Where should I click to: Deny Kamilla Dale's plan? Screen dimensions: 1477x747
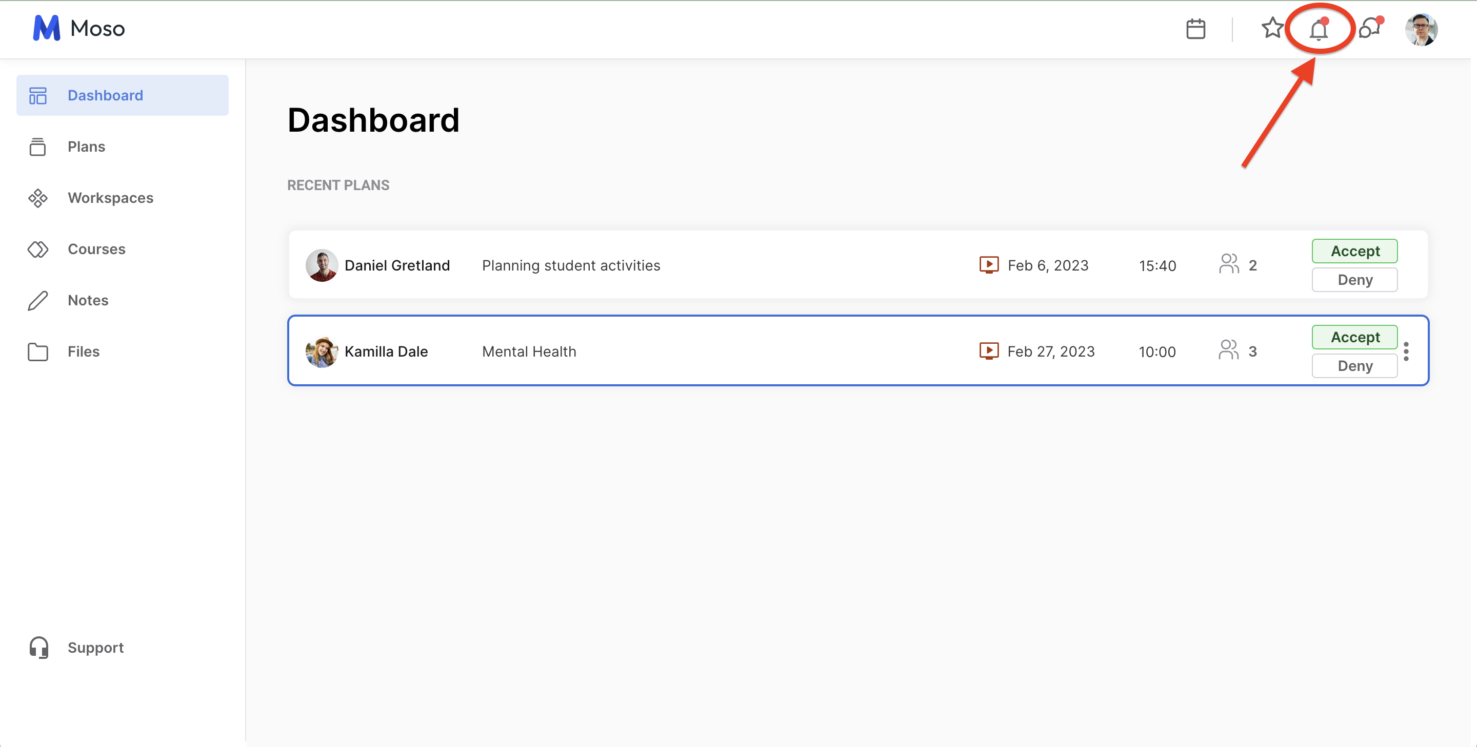(x=1354, y=366)
